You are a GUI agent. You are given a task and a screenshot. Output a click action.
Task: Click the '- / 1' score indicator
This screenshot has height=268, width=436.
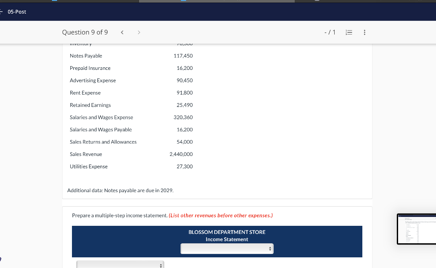330,32
